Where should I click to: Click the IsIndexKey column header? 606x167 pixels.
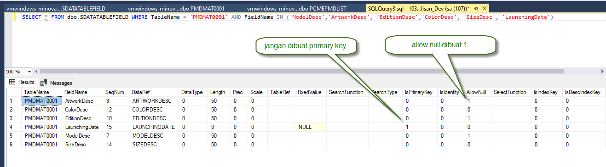546,92
